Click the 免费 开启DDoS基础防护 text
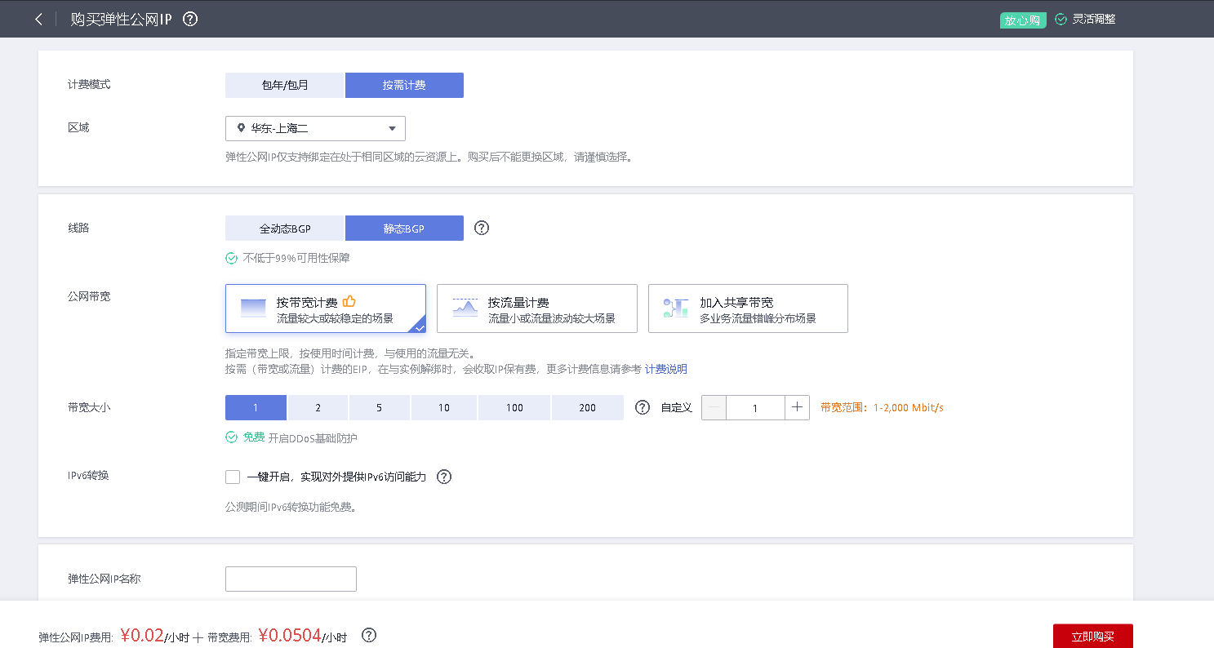The image size is (1214, 648). [300, 437]
